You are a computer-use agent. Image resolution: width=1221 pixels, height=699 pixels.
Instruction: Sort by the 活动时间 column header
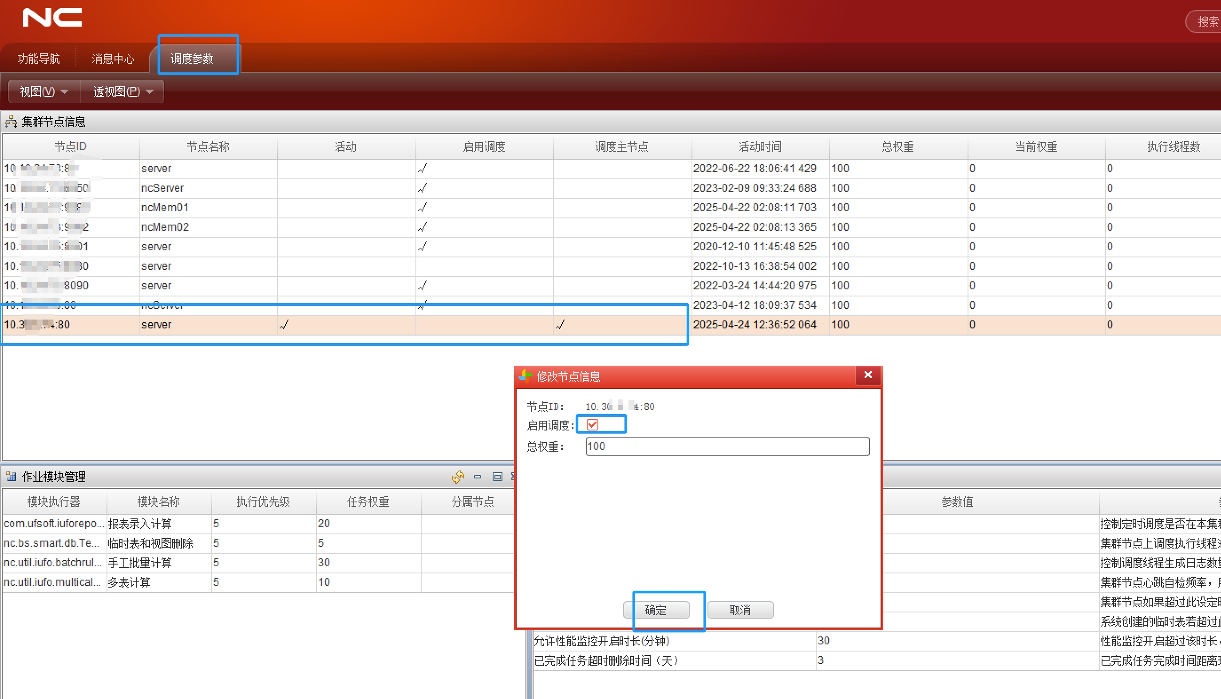[760, 146]
